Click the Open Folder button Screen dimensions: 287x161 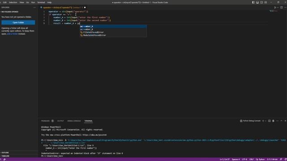(x=18, y=22)
